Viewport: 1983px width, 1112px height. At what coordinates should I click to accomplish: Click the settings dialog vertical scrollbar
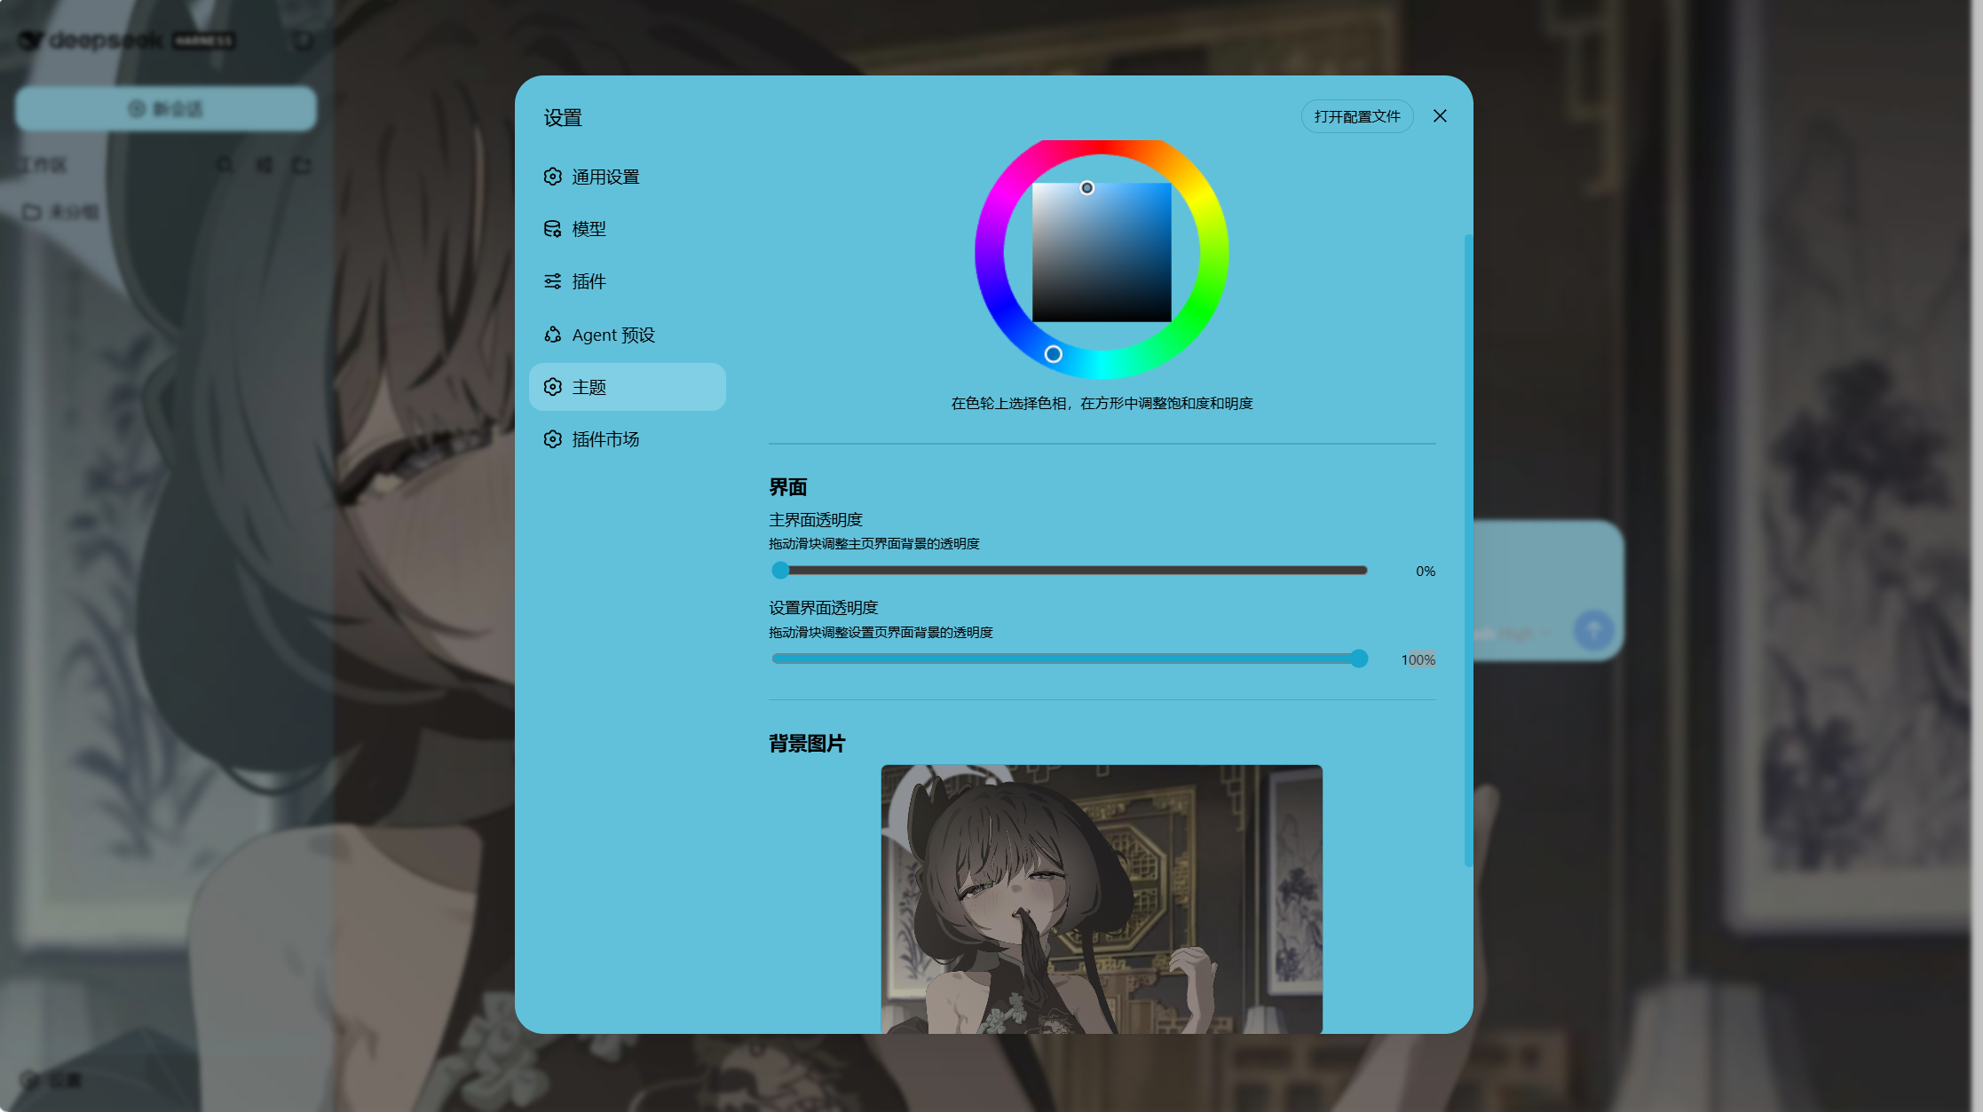tap(1468, 550)
